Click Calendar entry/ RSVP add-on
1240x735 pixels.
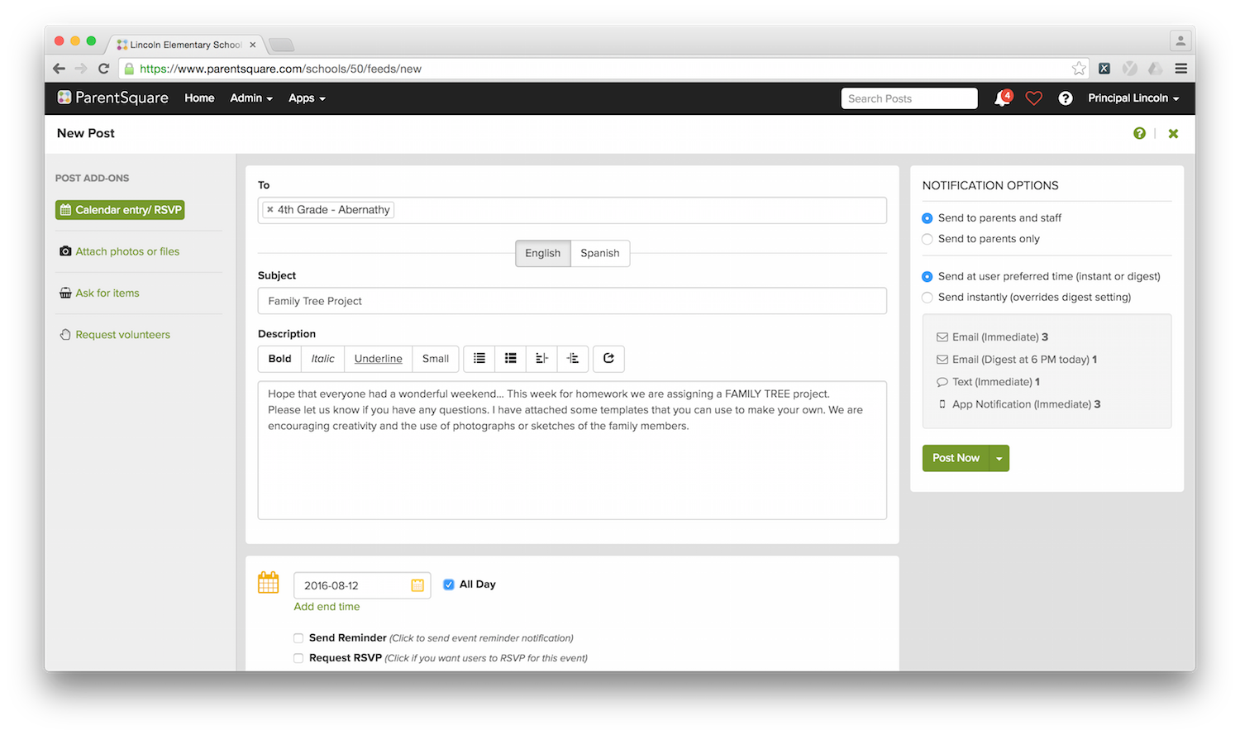tap(120, 210)
